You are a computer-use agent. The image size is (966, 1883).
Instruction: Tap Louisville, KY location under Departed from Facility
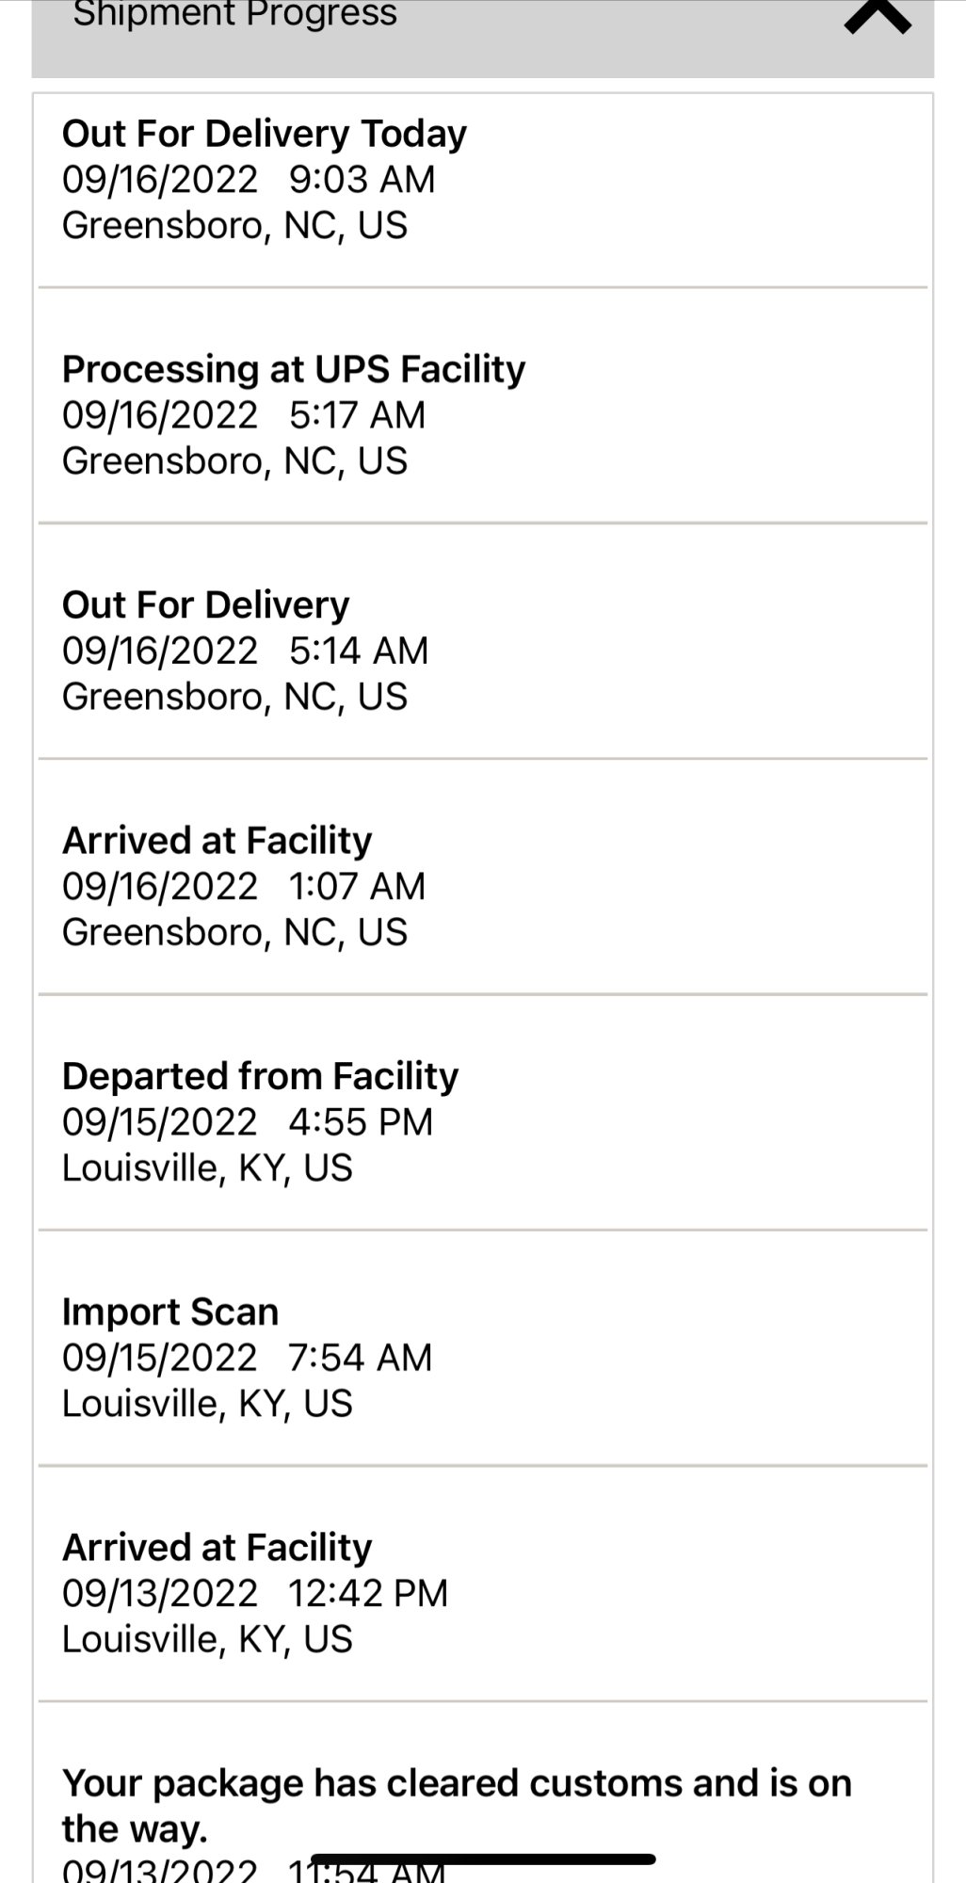tap(207, 1168)
